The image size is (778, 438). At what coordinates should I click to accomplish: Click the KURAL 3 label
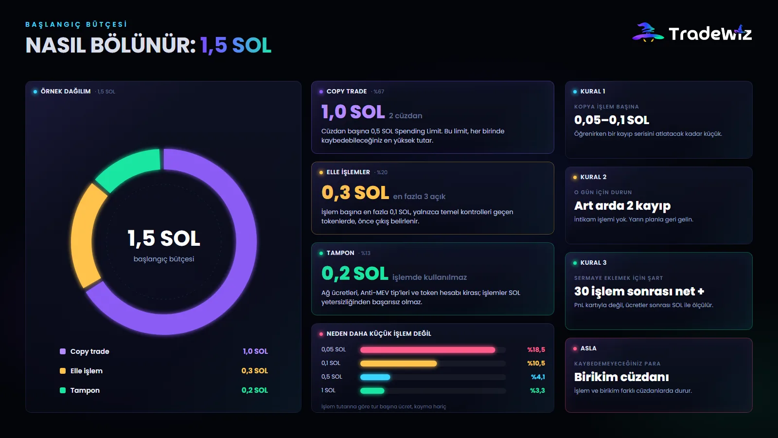(x=593, y=263)
